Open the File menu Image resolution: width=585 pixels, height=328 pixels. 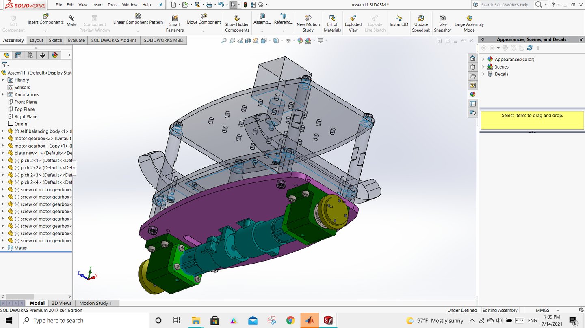tap(59, 5)
